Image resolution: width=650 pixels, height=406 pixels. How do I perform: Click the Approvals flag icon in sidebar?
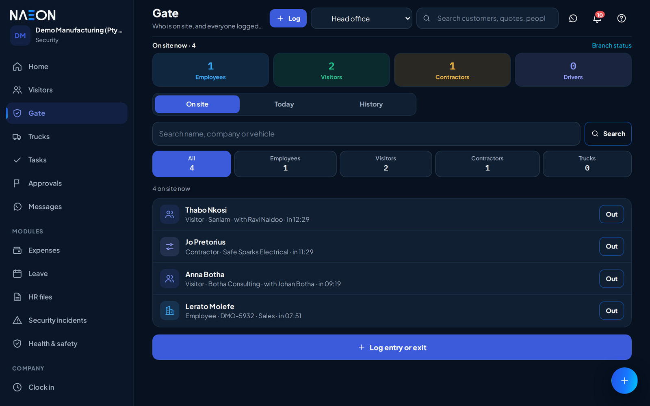pos(17,184)
